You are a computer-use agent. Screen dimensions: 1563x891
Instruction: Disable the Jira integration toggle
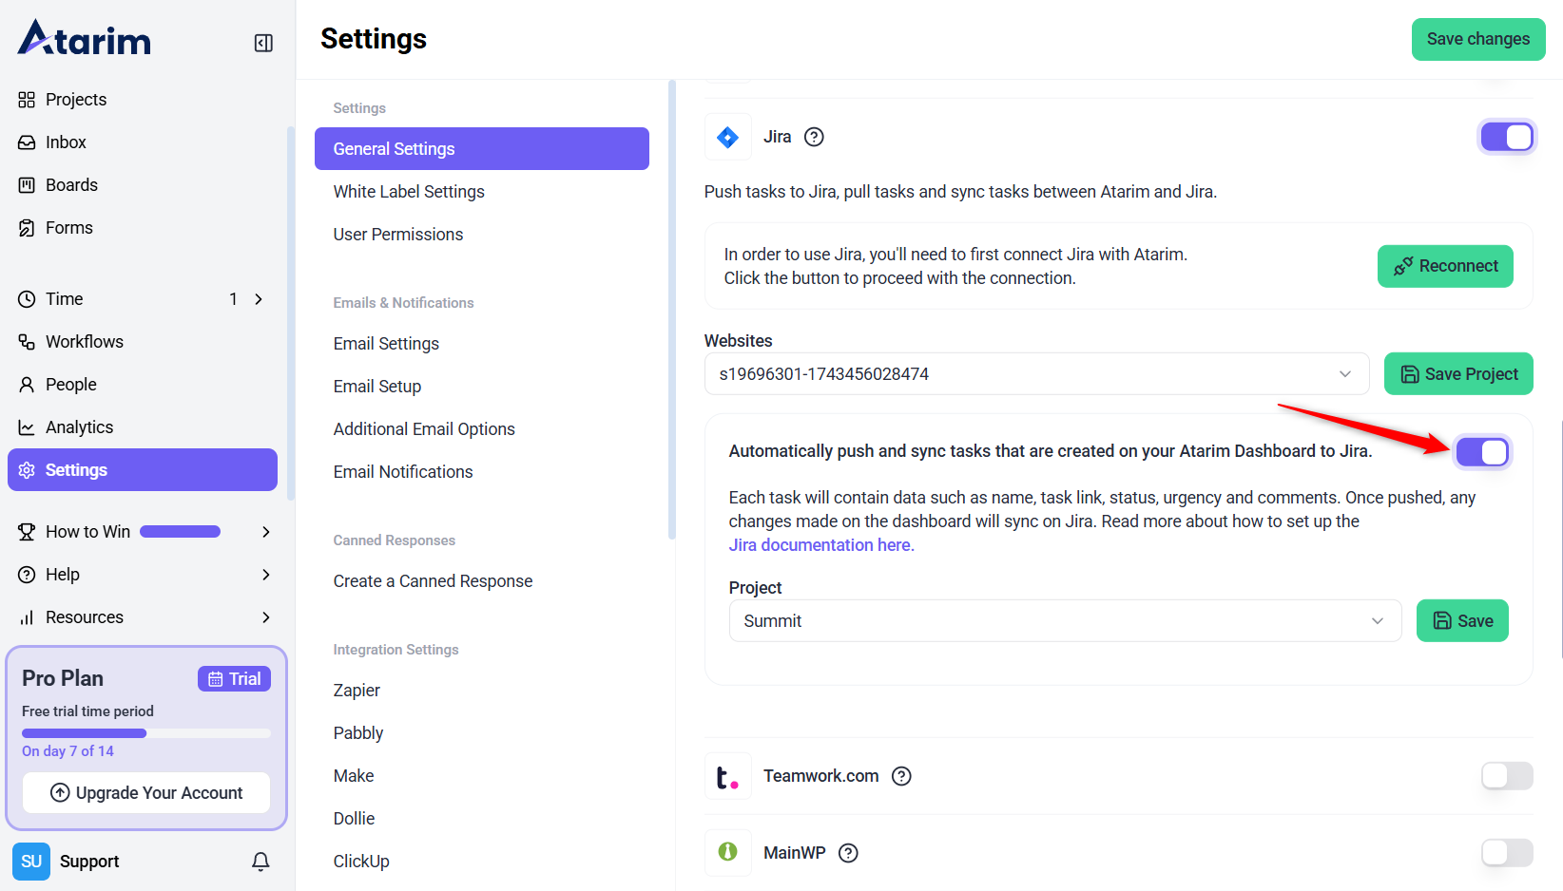1506,137
